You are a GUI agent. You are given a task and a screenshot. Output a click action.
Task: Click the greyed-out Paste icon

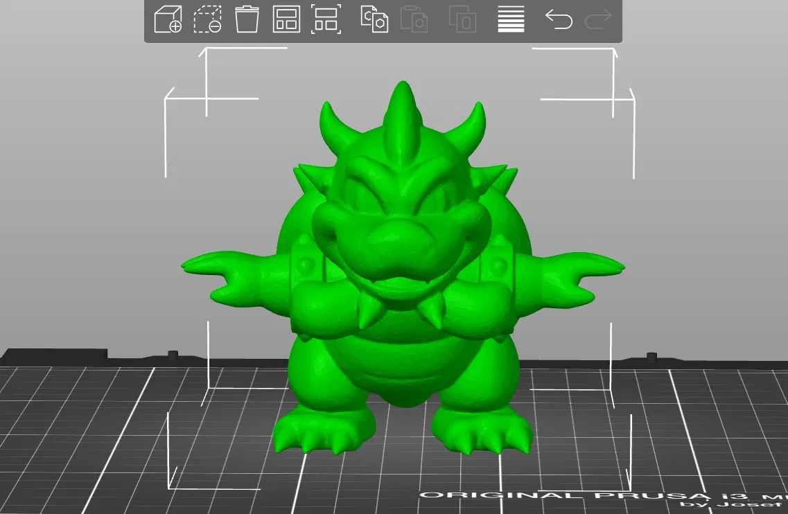tap(414, 19)
